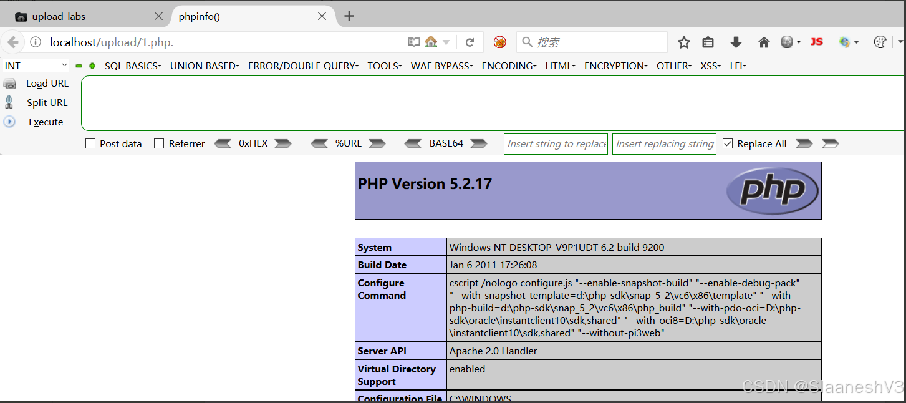
Task: Click the last arrow icon in HackBar row
Action: [x=831, y=143]
